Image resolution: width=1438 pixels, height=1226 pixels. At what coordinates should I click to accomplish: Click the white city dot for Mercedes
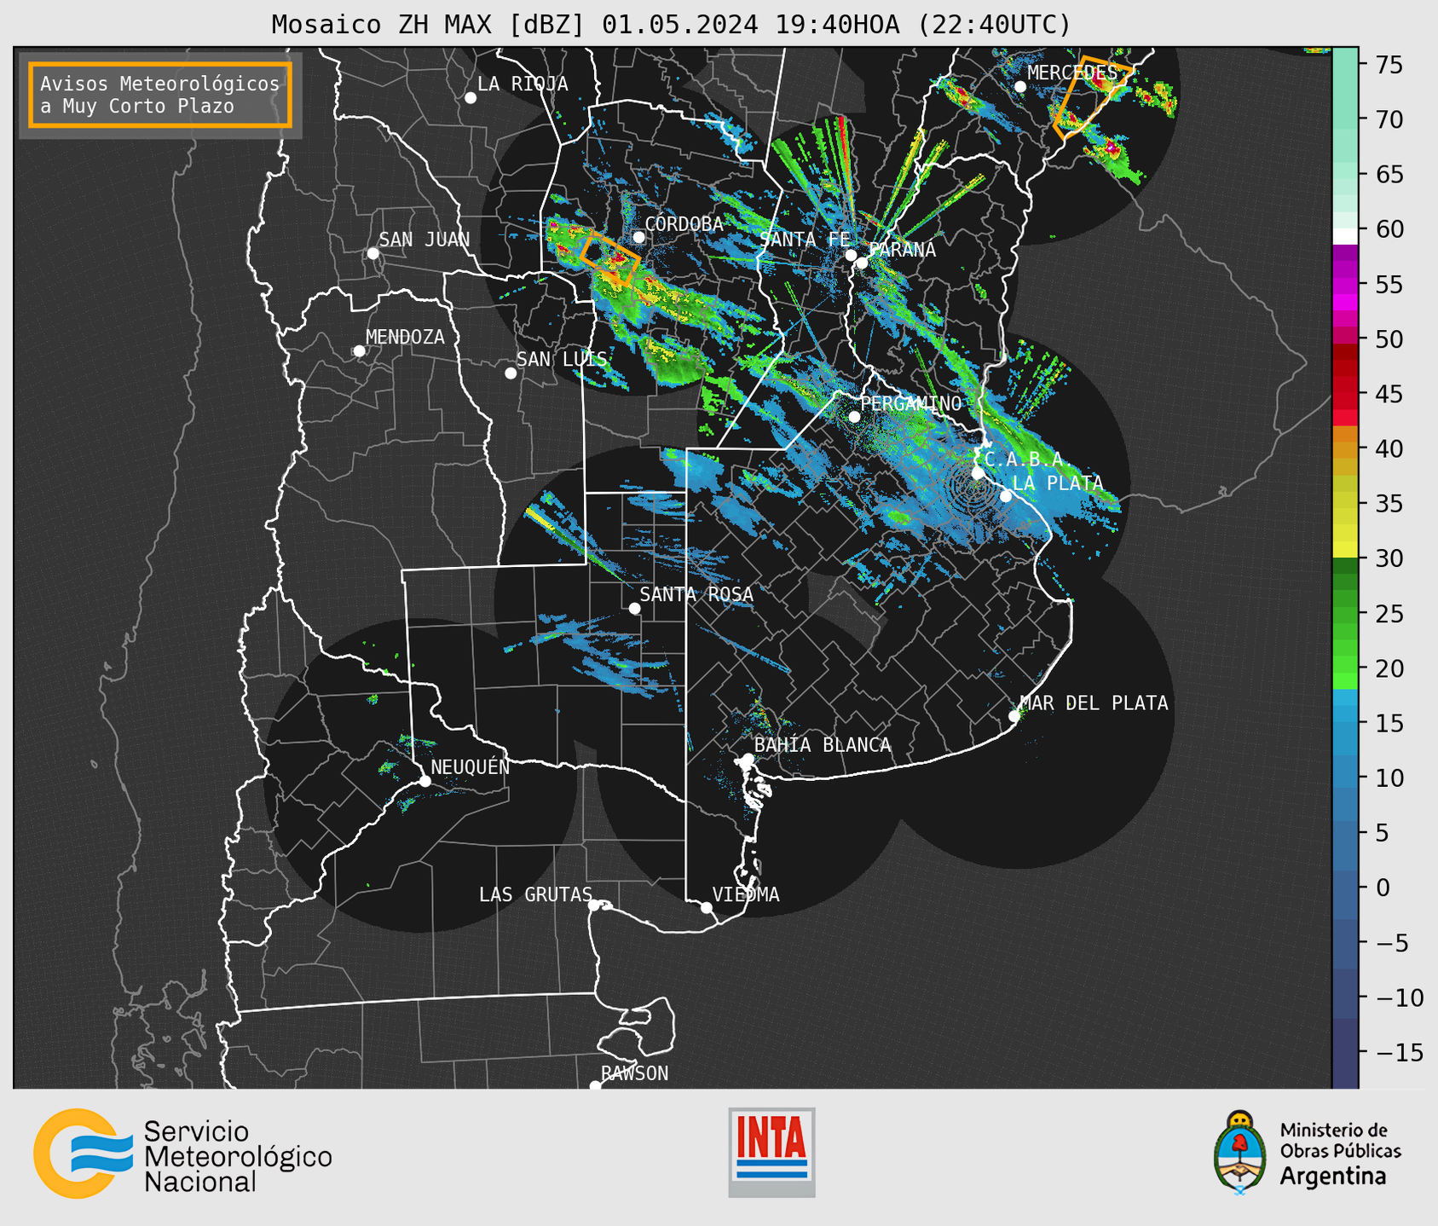pos(1020,87)
